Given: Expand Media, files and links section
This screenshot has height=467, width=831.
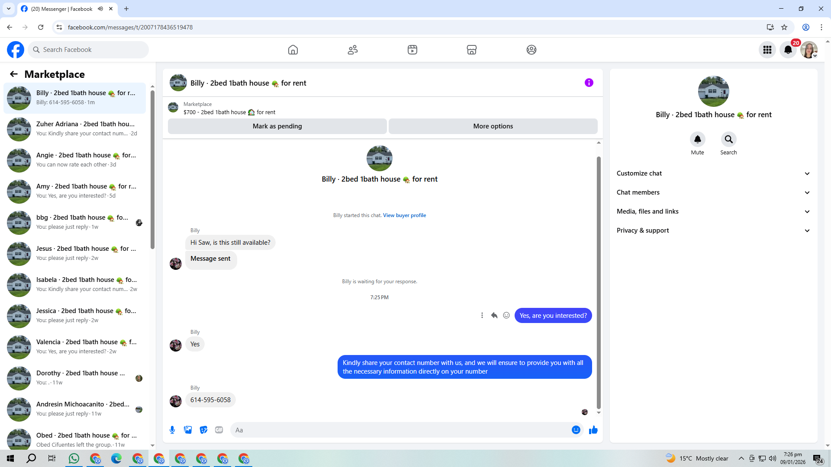Looking at the screenshot, I should [713, 211].
